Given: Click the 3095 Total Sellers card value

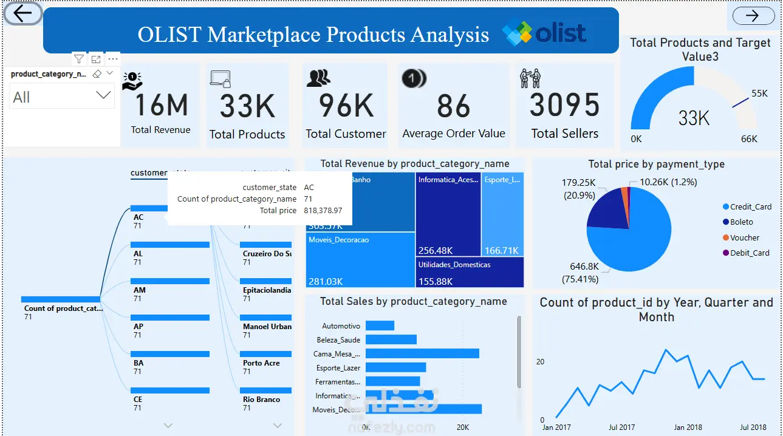Looking at the screenshot, I should pos(565,104).
